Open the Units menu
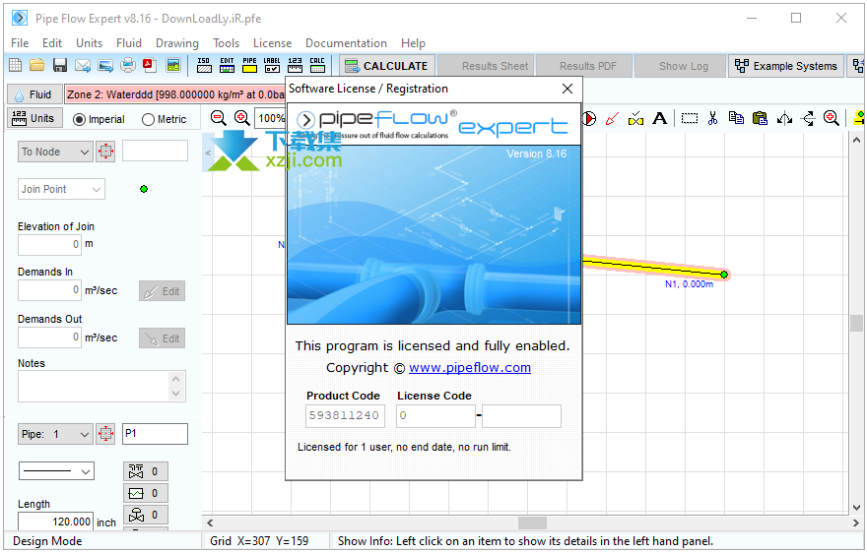867x553 pixels. (x=89, y=43)
